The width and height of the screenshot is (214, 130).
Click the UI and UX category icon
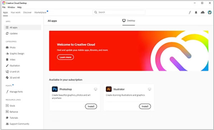coord(7,72)
